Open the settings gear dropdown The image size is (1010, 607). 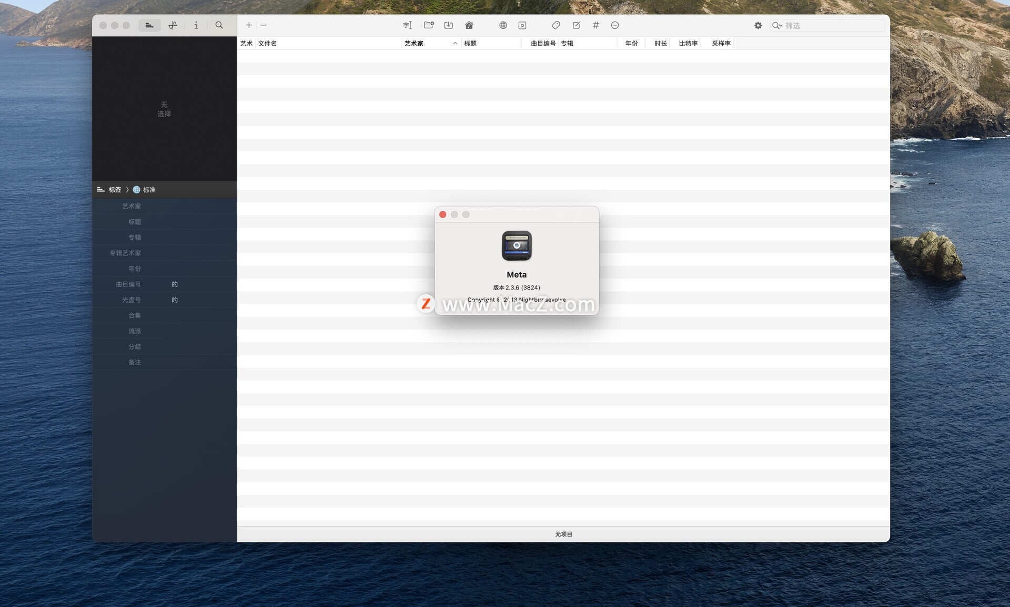pyautogui.click(x=758, y=25)
